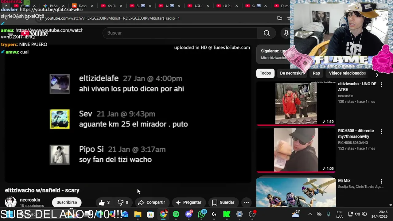Viewport: 393px width, 221px height.
Task: Open the Kick app taskbar icon
Action: (227, 214)
